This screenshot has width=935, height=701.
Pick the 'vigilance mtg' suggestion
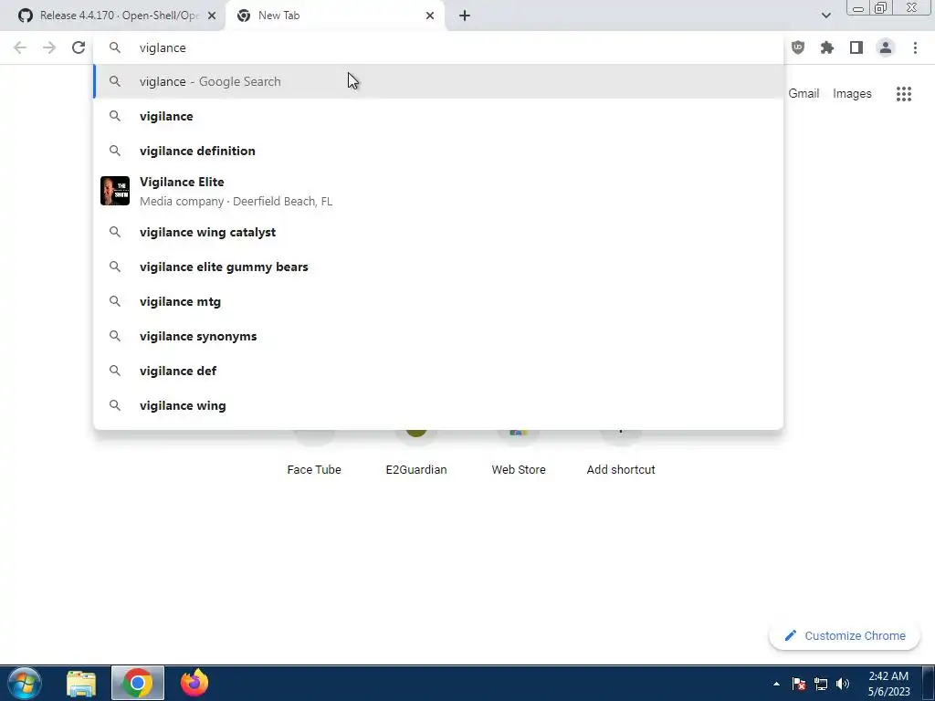(438, 301)
